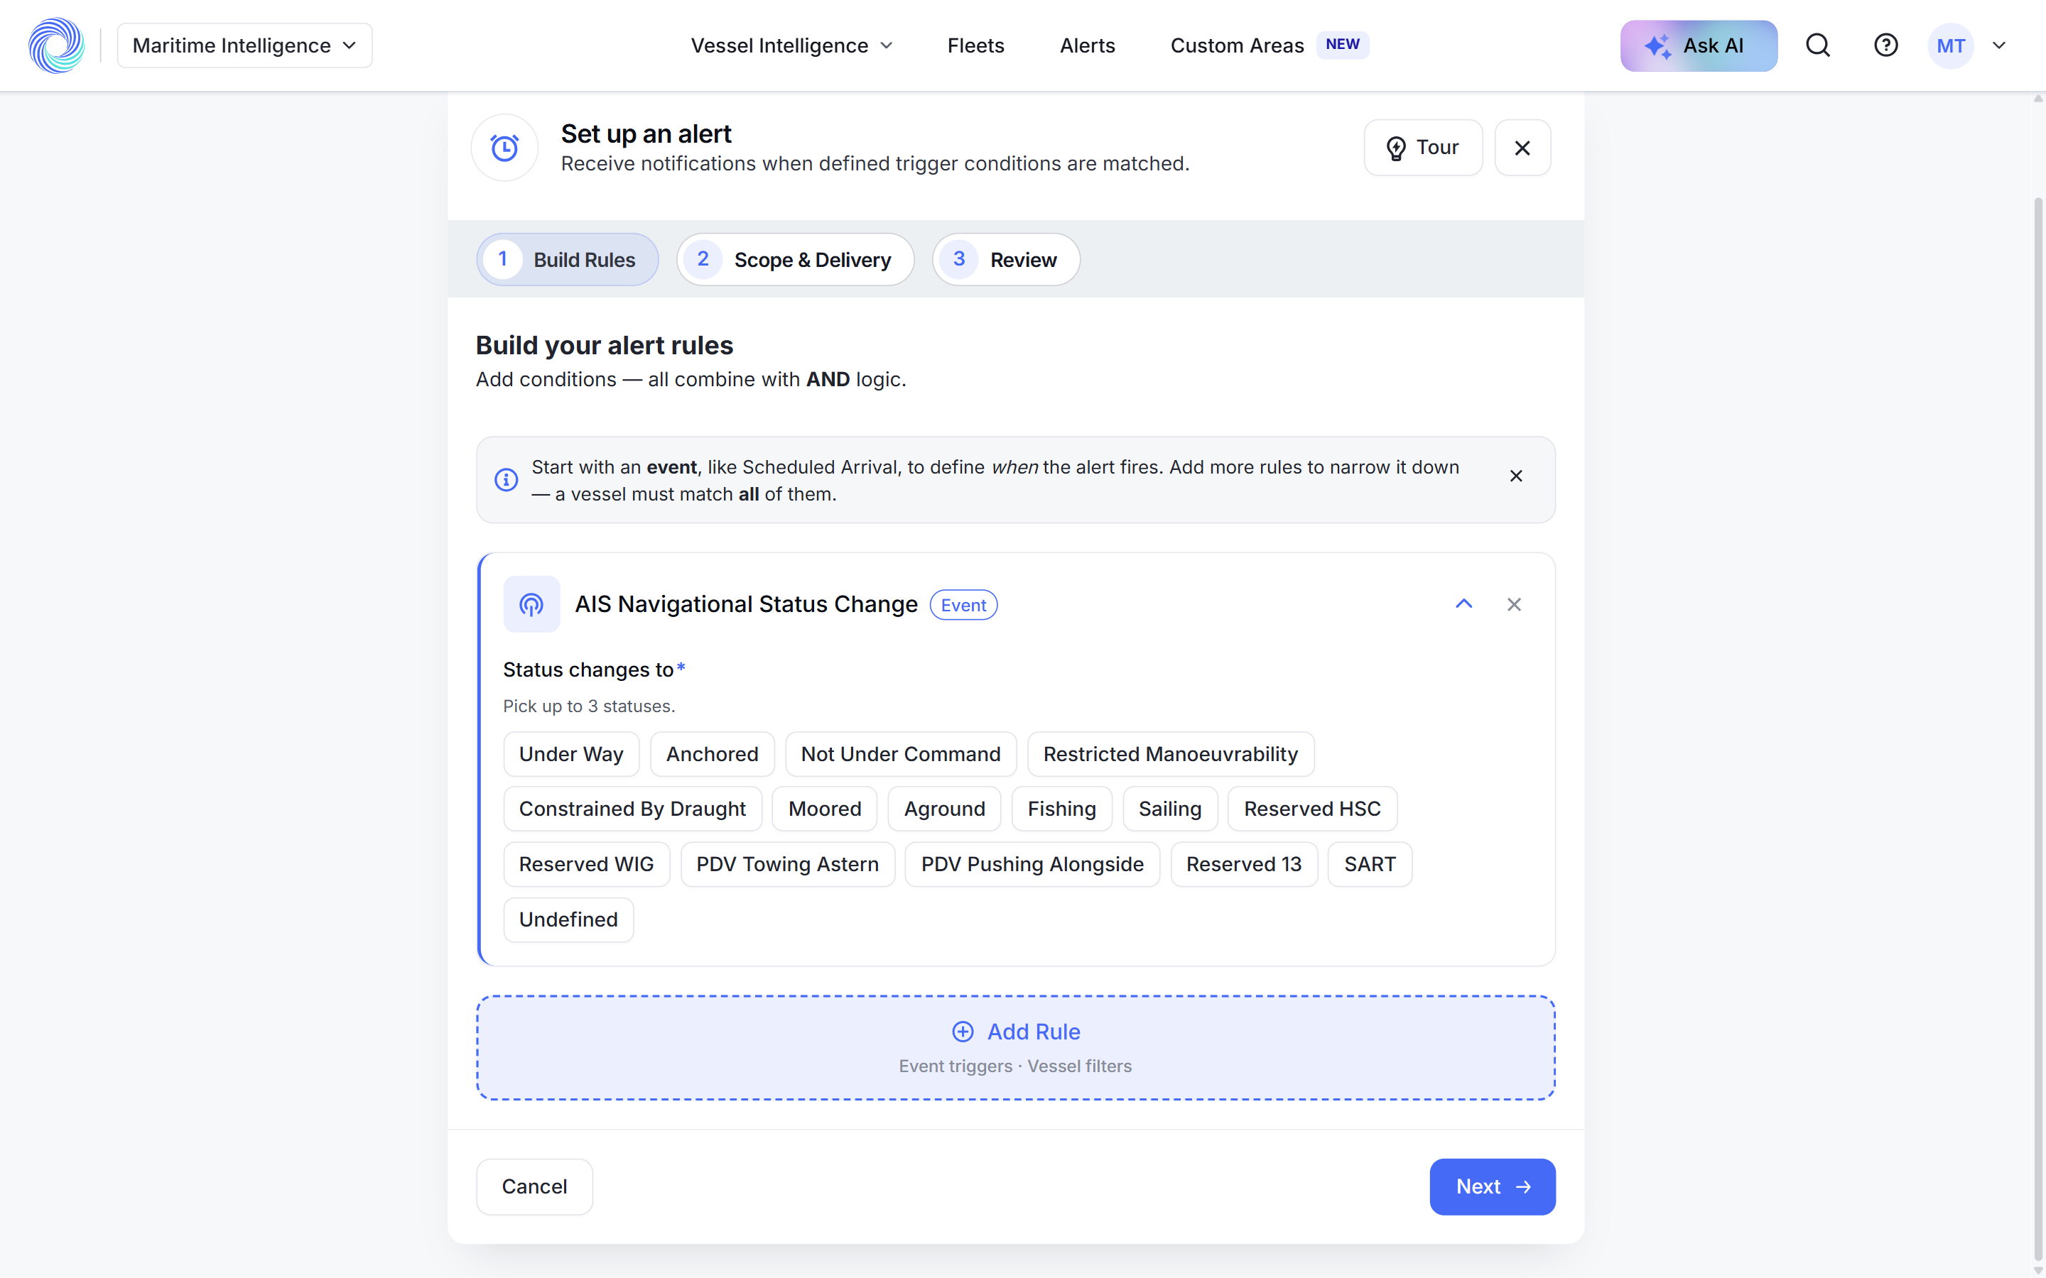Remove the AIS Navigational Status Change rule
Screen dimensions: 2046x1278
[1513, 604]
